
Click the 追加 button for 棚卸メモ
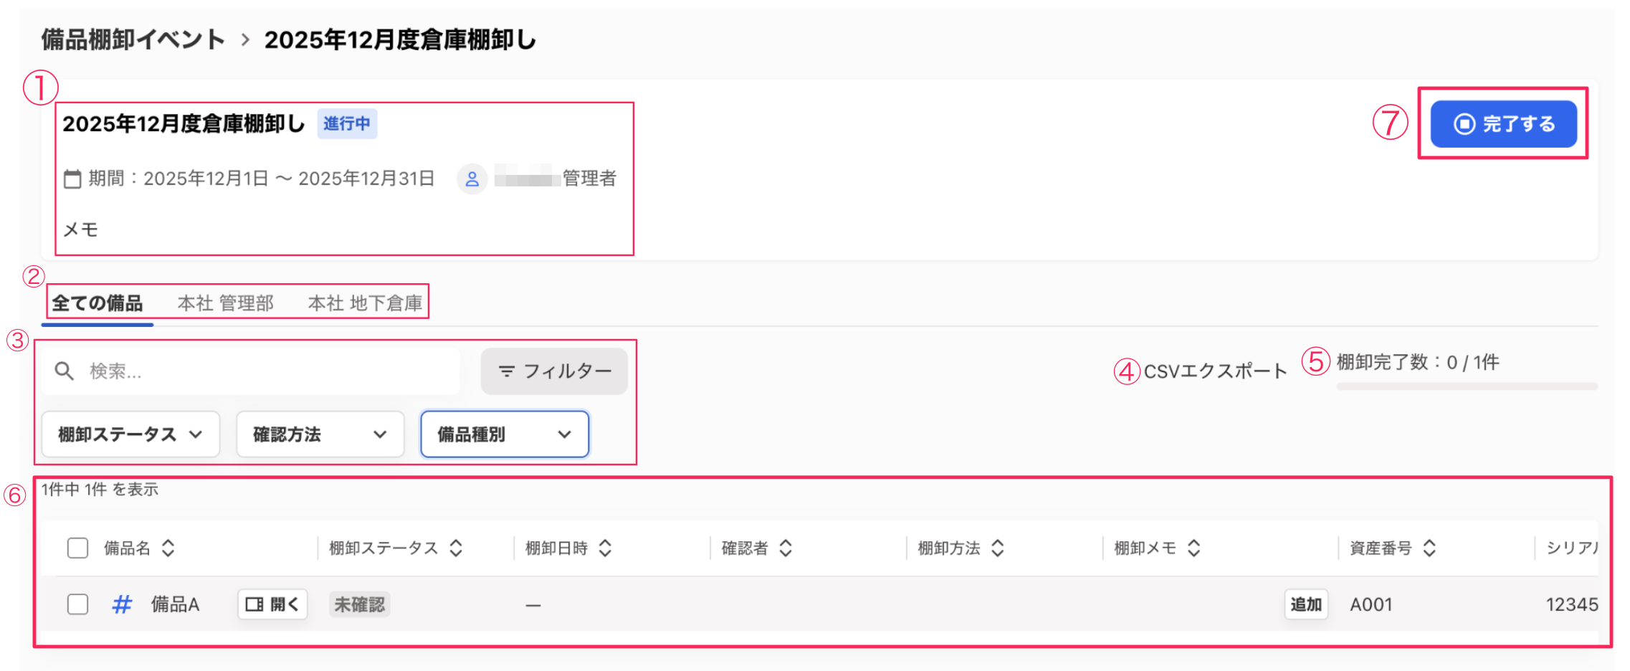1305,604
